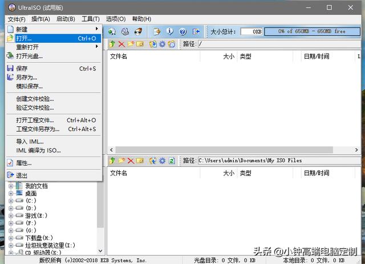Open the 新建 submenu

(x=54, y=29)
